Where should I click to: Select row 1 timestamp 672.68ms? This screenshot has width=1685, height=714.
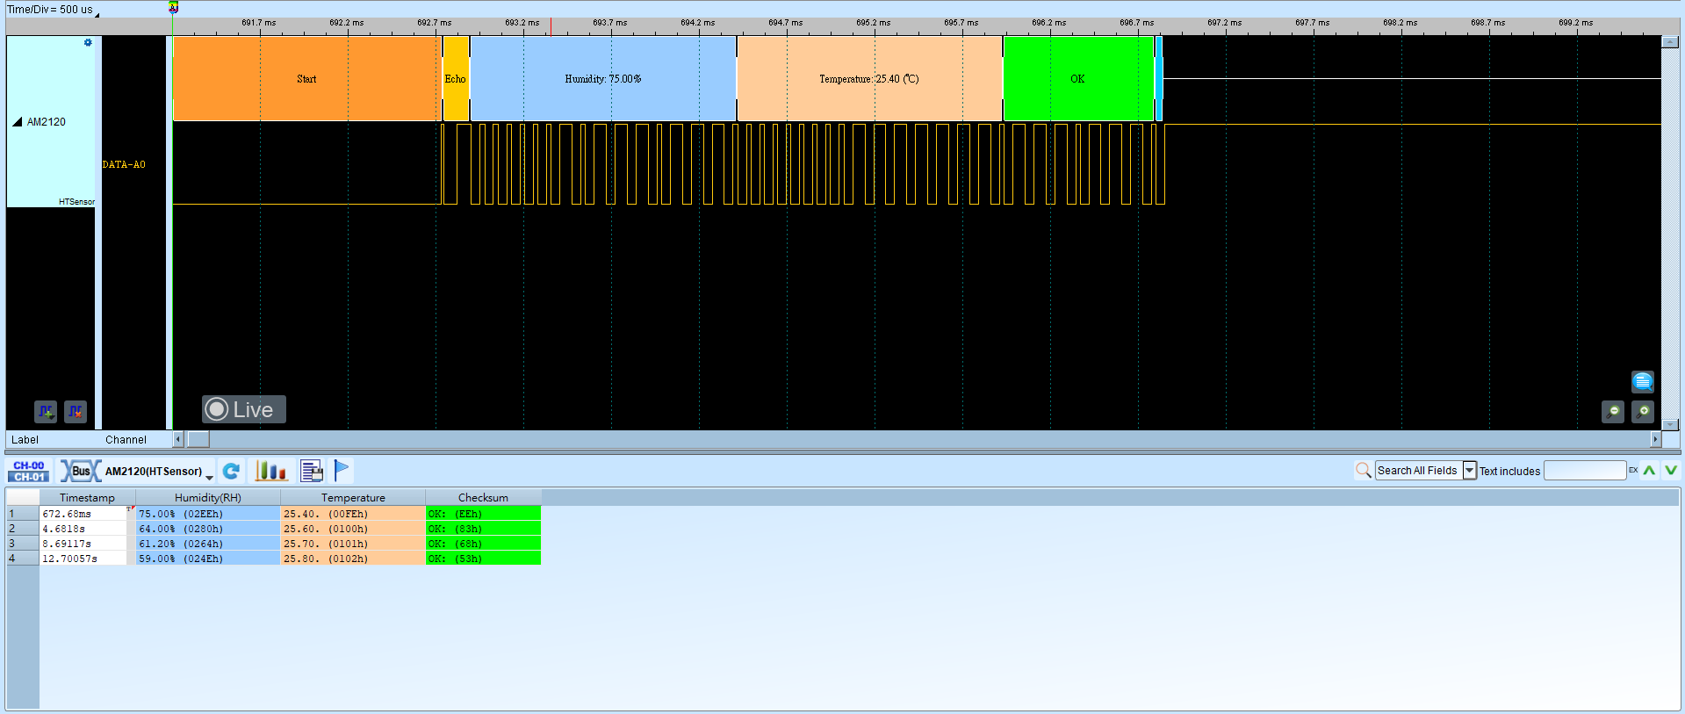[x=84, y=514]
